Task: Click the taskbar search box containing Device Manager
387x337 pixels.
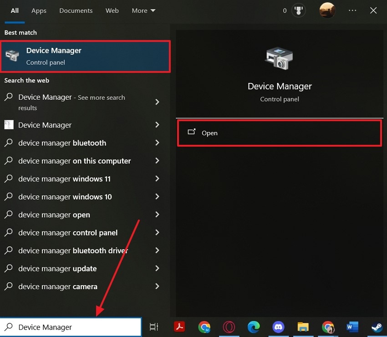Action: (x=71, y=327)
